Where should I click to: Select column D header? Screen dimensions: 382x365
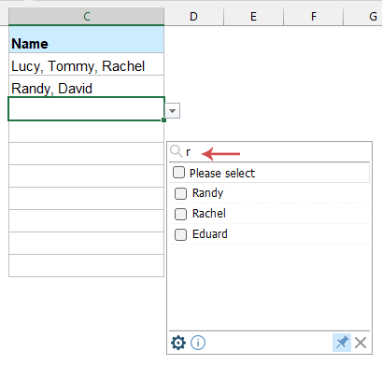click(193, 16)
